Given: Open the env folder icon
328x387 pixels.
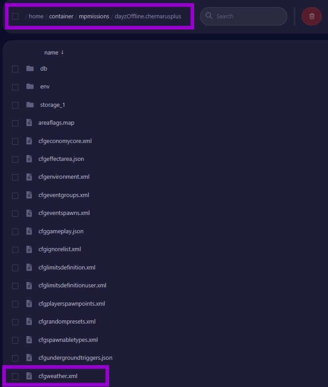Looking at the screenshot, I should pos(30,86).
